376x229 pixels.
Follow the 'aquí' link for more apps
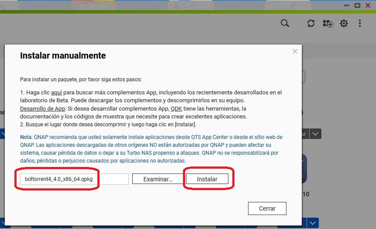point(57,93)
